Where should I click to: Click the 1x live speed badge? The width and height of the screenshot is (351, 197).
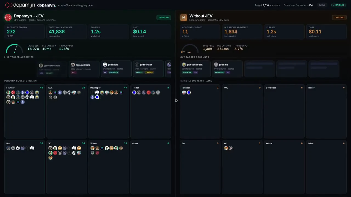(322, 5)
